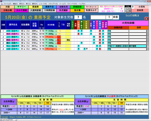This screenshot has width=151, height=121.
Task: Click the K投与 column header
Action: (79, 25)
